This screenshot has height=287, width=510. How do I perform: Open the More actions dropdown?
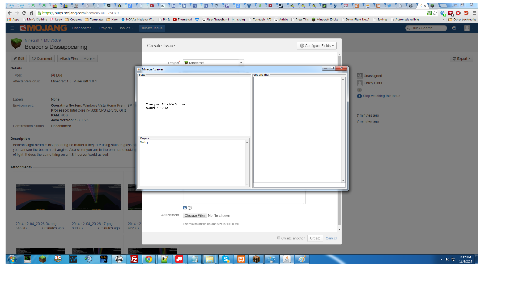point(89,59)
